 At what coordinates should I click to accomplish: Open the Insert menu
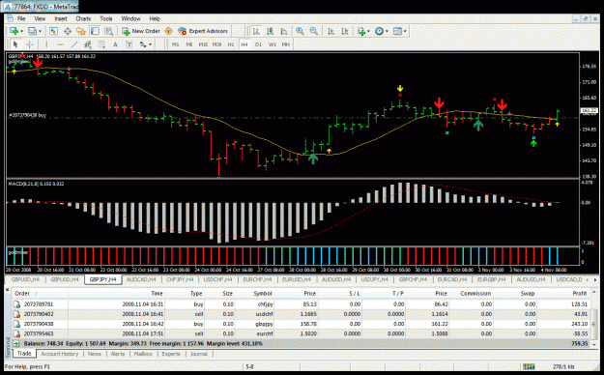pos(61,18)
